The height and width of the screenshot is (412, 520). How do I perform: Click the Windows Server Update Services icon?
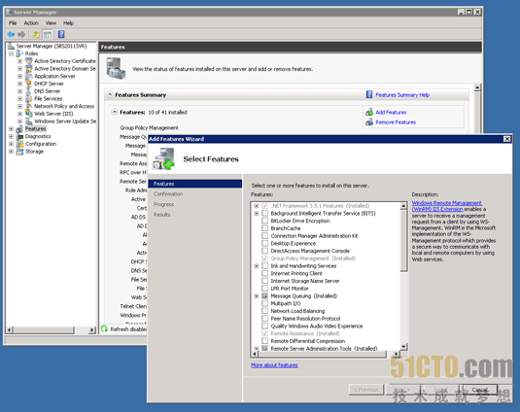[29, 121]
